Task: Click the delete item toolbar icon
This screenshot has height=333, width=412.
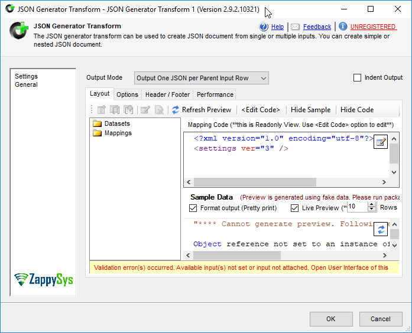Action: coord(159,110)
